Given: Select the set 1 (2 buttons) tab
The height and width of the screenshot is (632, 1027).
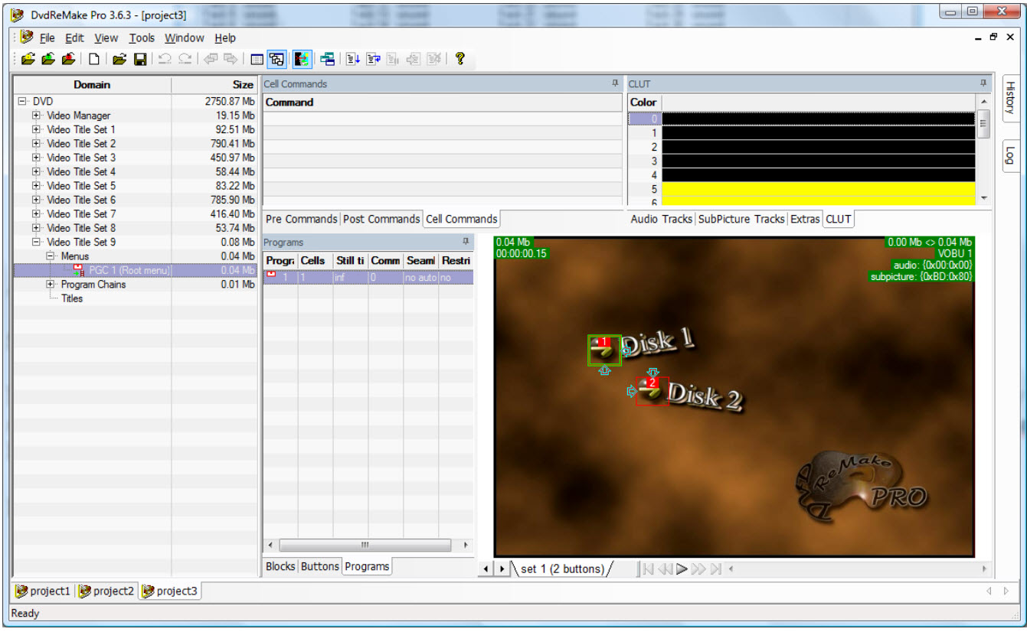Looking at the screenshot, I should tap(562, 568).
